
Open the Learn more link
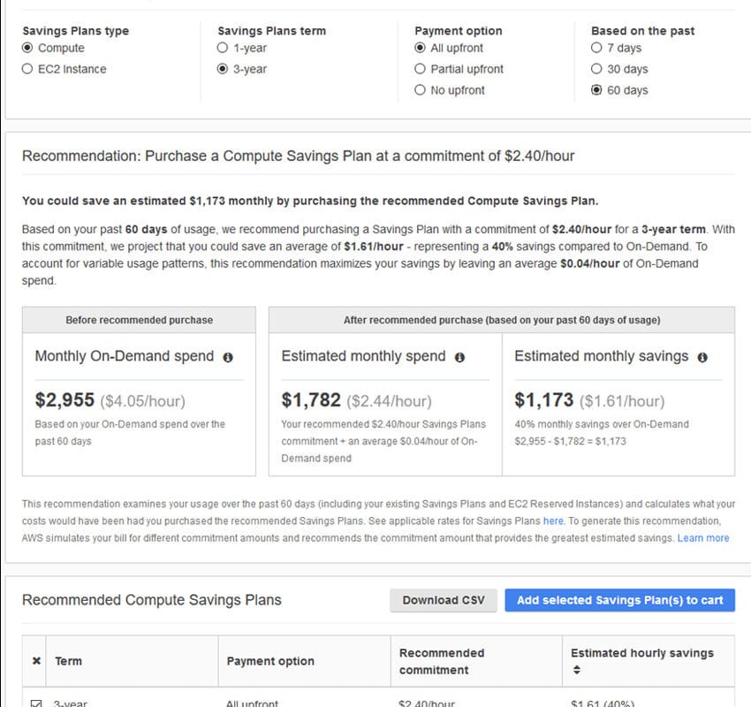[703, 538]
